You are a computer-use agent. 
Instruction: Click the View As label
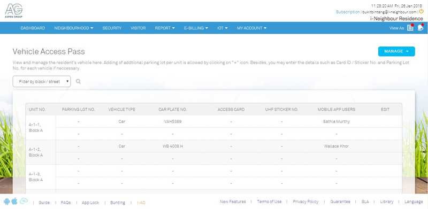click(396, 28)
